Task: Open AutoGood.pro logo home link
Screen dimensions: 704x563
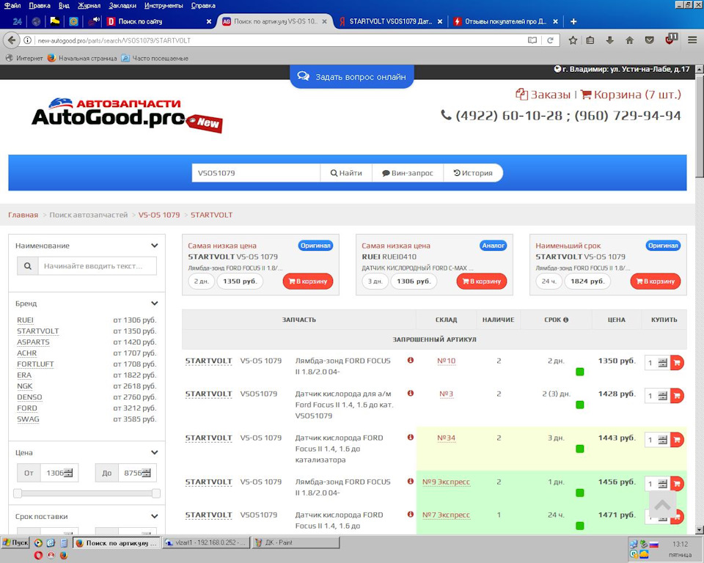Action: point(127,114)
